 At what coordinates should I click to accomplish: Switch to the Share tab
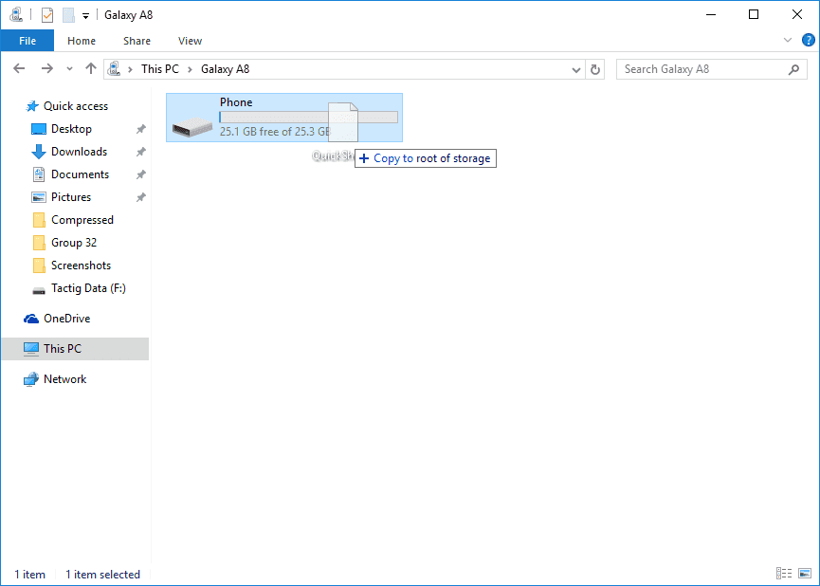(137, 41)
